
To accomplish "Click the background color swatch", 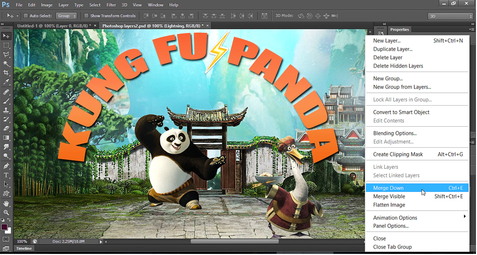I will pos(9,231).
